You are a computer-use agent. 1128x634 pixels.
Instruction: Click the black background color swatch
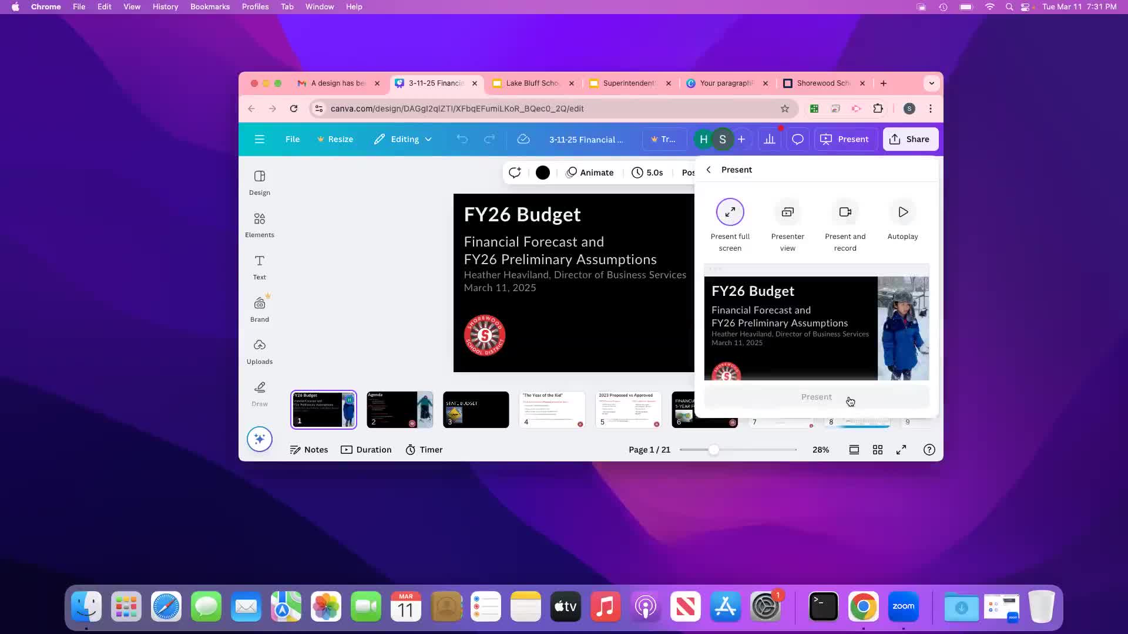tap(542, 173)
